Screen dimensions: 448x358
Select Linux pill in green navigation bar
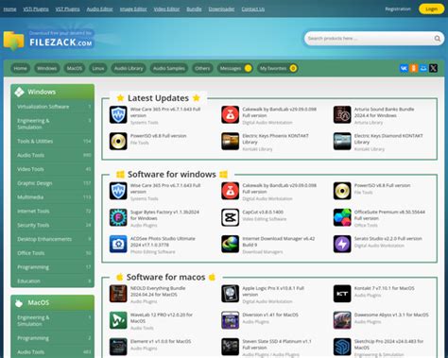98,68
